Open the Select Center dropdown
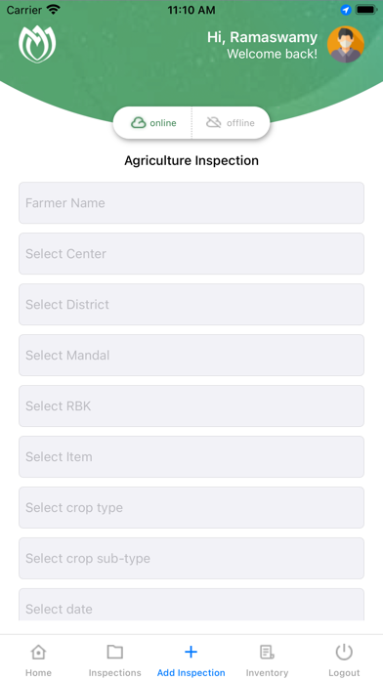 (191, 254)
